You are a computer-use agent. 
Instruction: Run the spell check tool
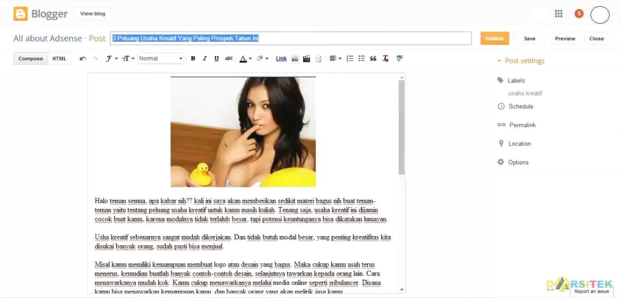[400, 58]
